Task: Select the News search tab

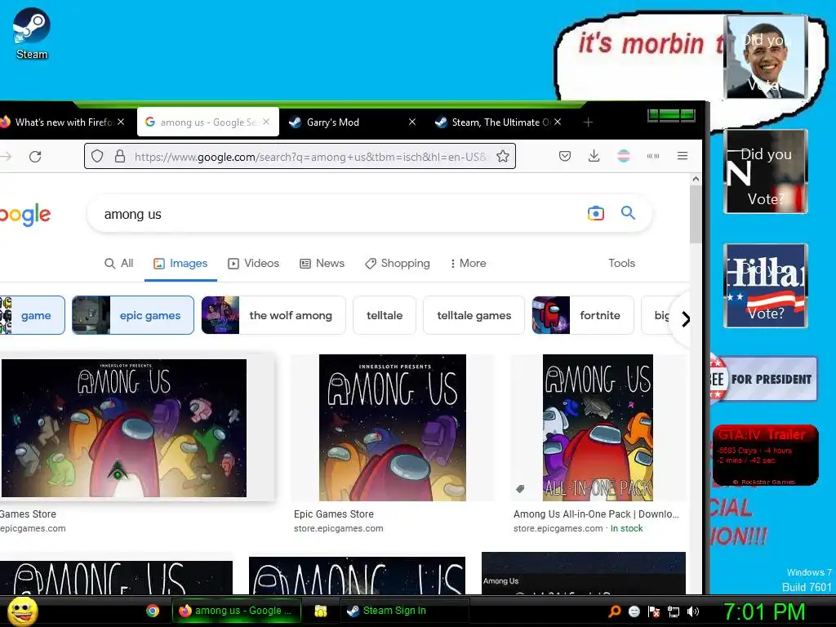Action: [322, 264]
